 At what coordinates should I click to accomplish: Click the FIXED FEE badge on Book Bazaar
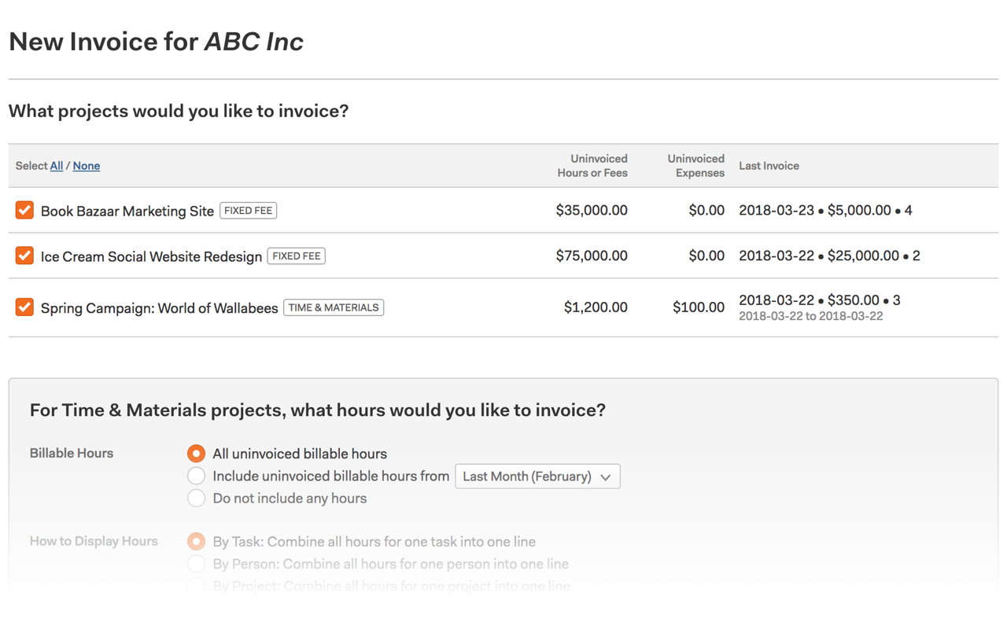pos(249,210)
